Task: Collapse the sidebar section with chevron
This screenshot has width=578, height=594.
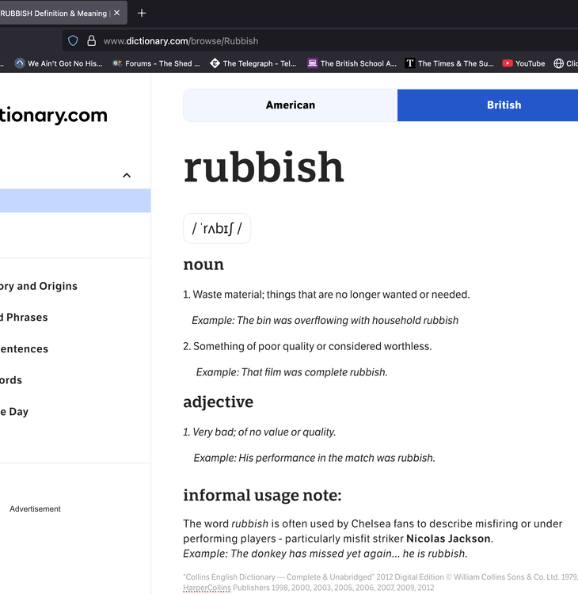Action: pos(127,175)
